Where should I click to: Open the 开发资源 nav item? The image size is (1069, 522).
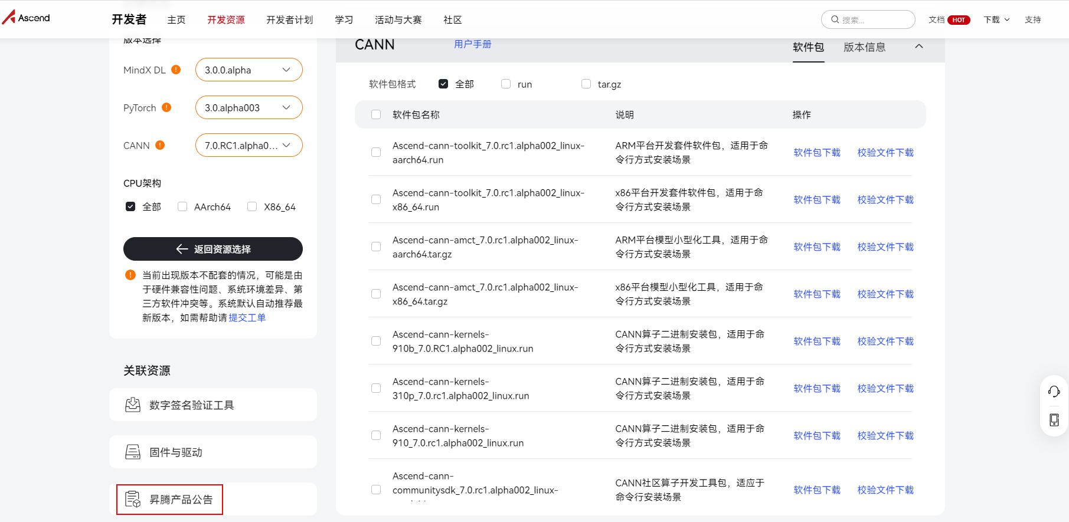[226, 19]
